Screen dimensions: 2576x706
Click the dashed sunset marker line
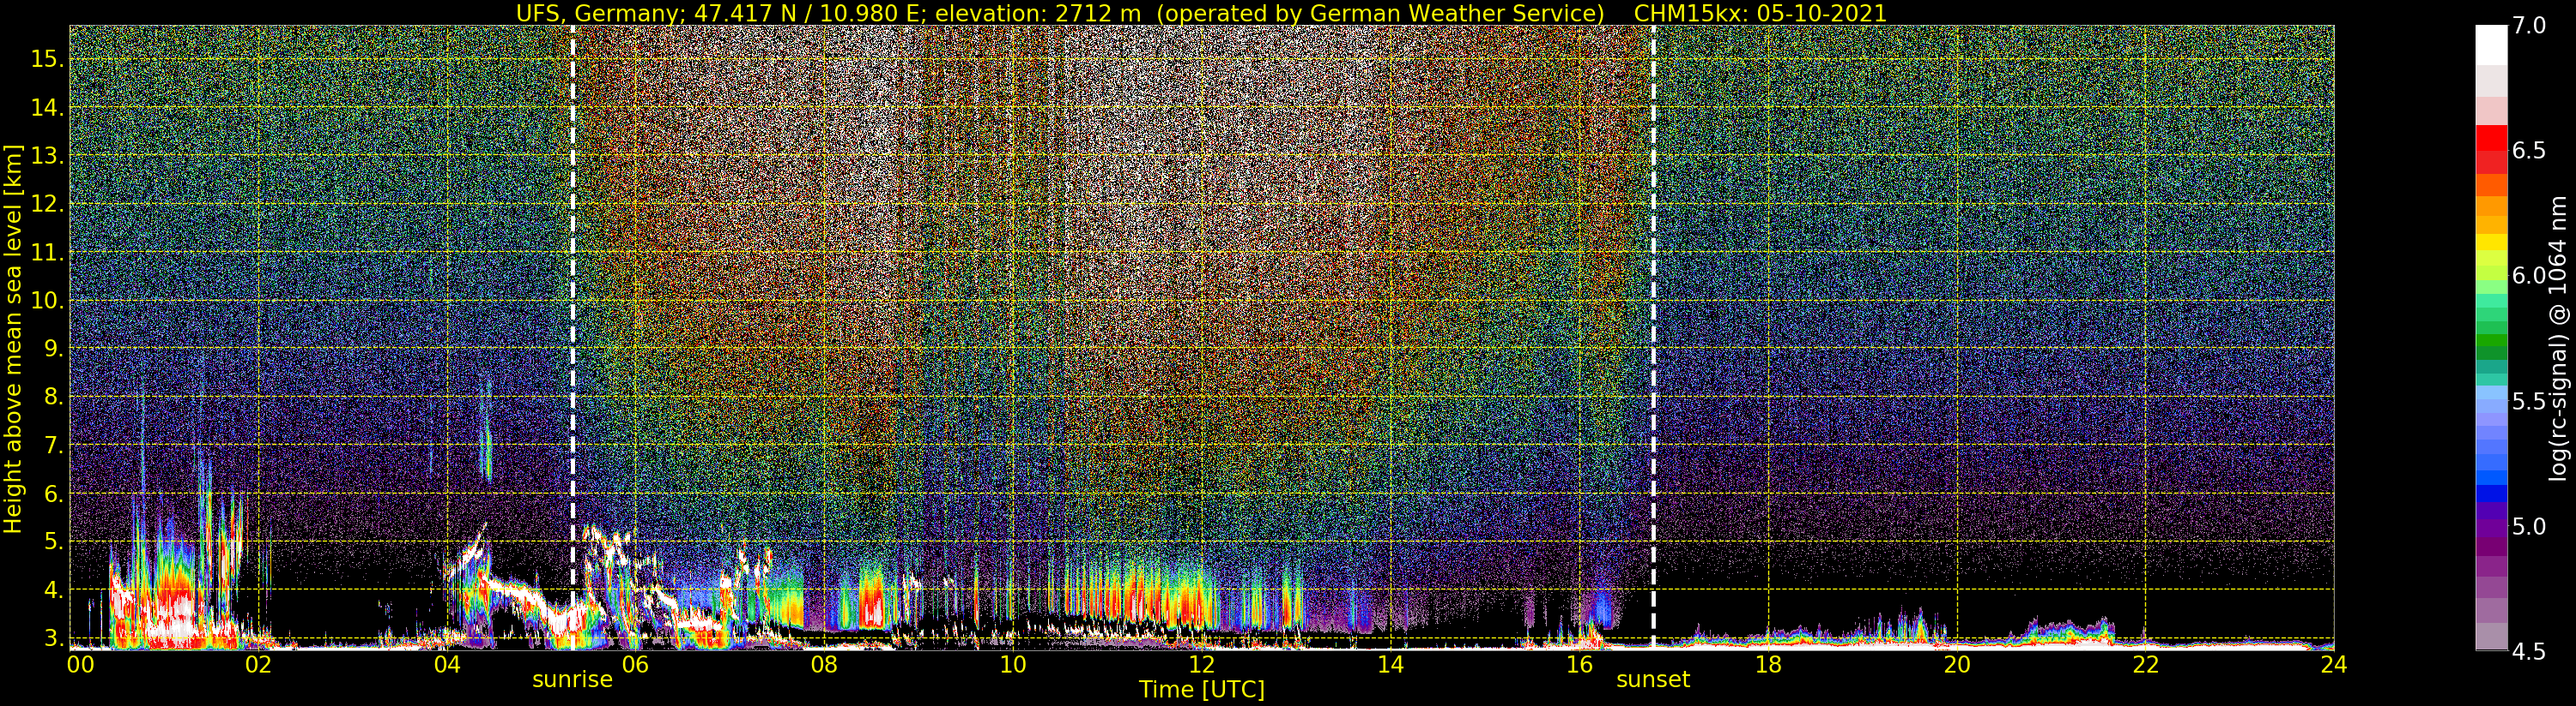tap(1653, 338)
